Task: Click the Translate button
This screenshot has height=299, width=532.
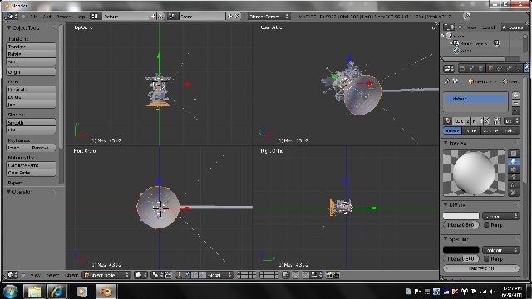Action: pyautogui.click(x=31, y=47)
